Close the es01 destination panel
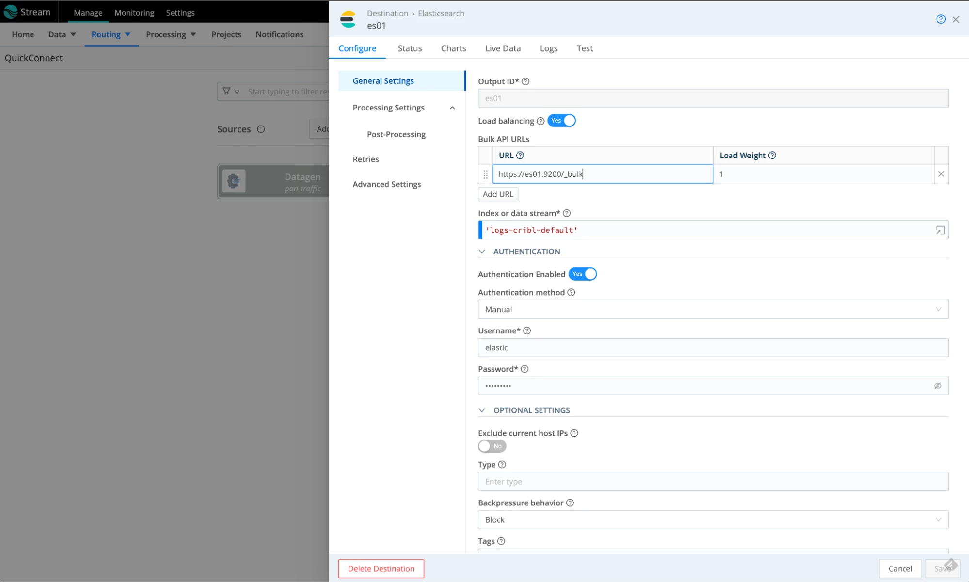969x582 pixels. tap(955, 19)
